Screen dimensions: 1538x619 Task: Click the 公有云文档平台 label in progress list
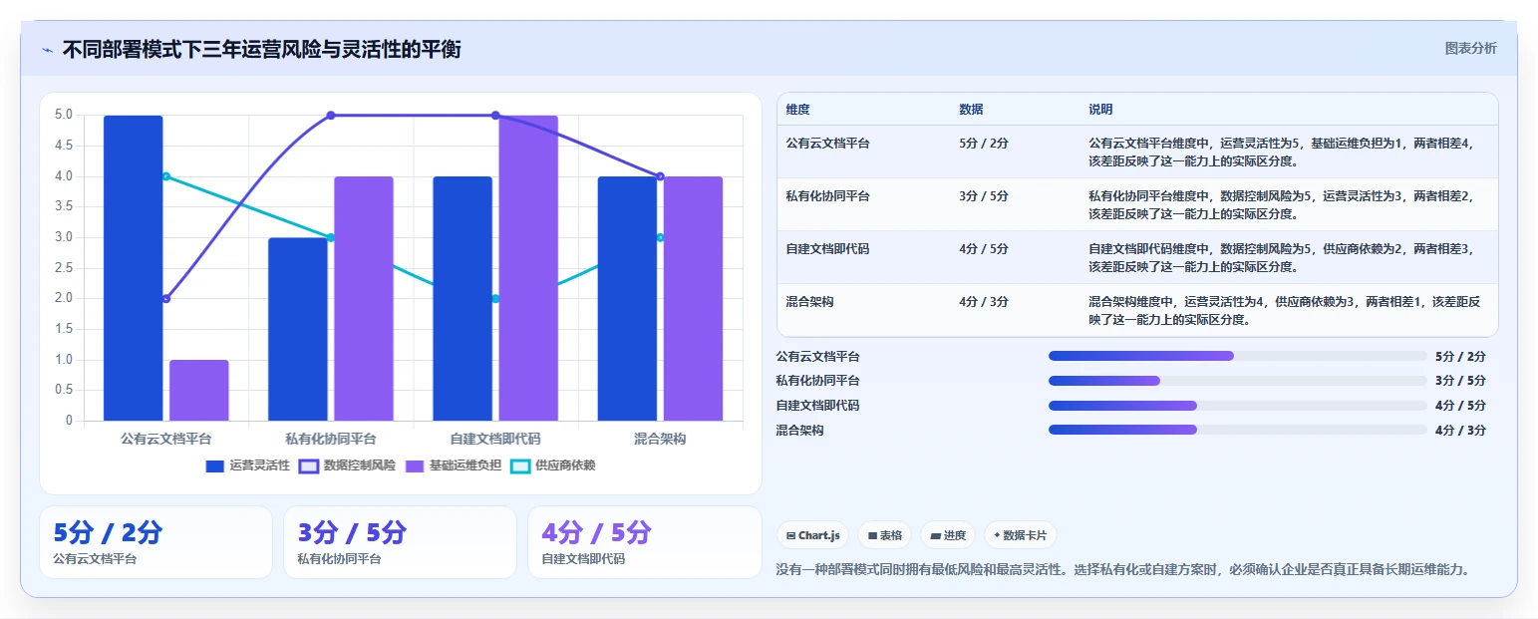[x=818, y=356]
